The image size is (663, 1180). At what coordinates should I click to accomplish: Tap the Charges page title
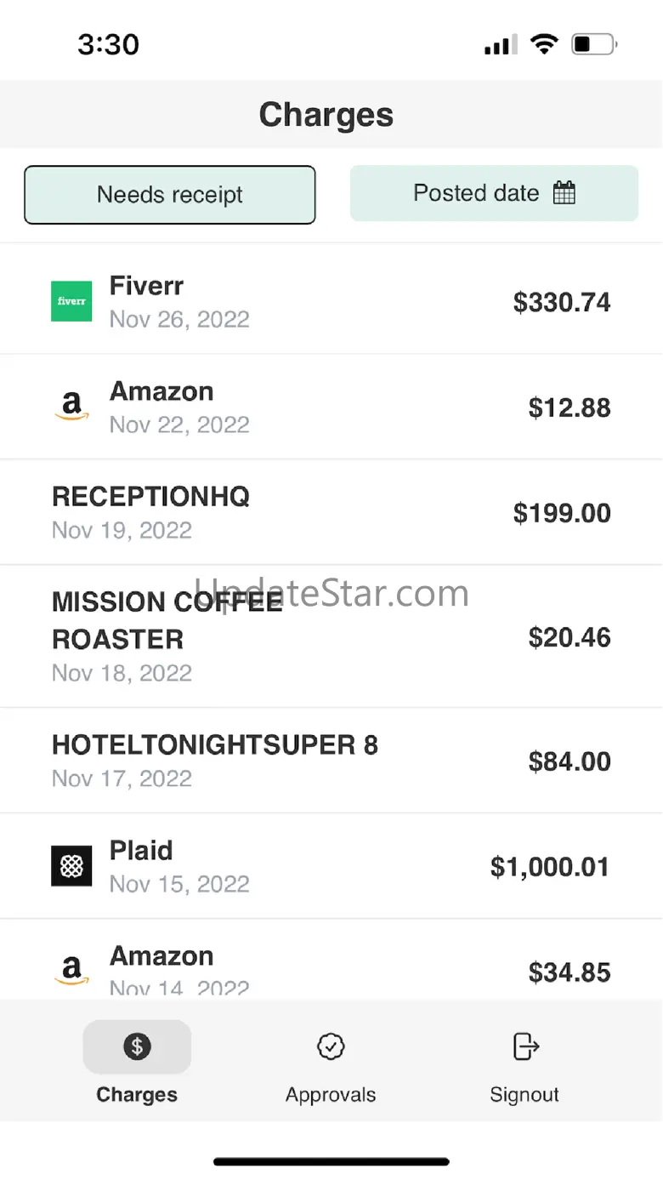click(326, 115)
